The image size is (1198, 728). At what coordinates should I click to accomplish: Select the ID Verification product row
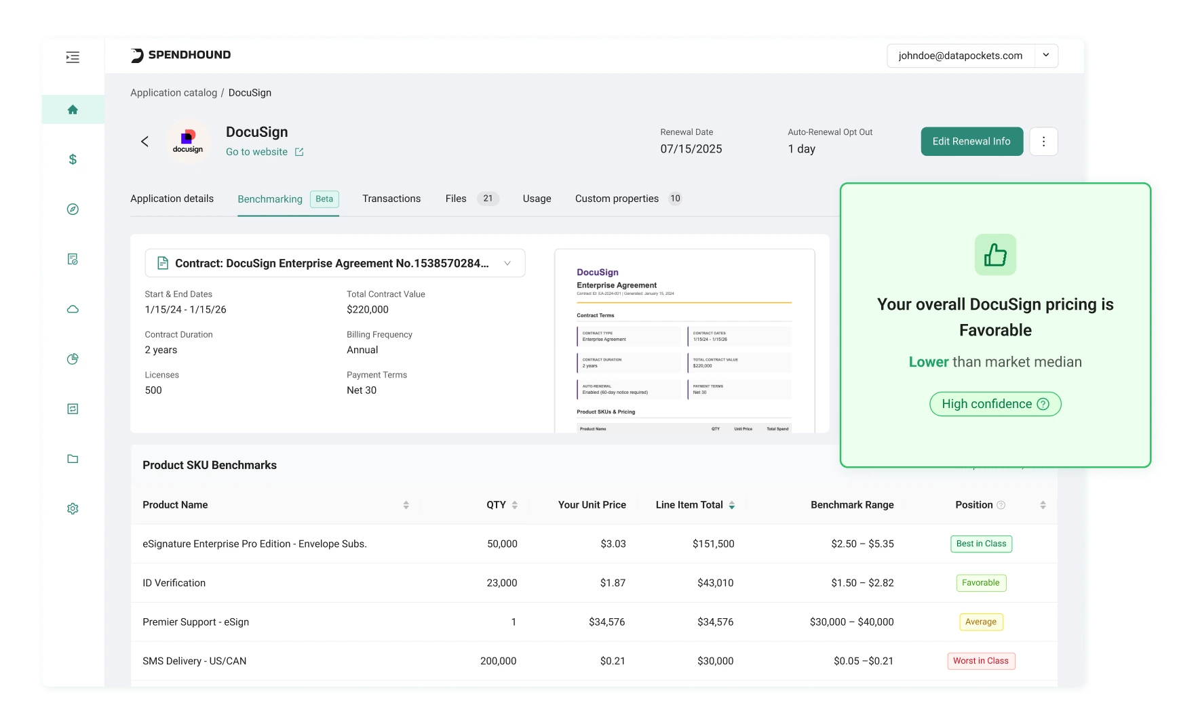point(594,583)
